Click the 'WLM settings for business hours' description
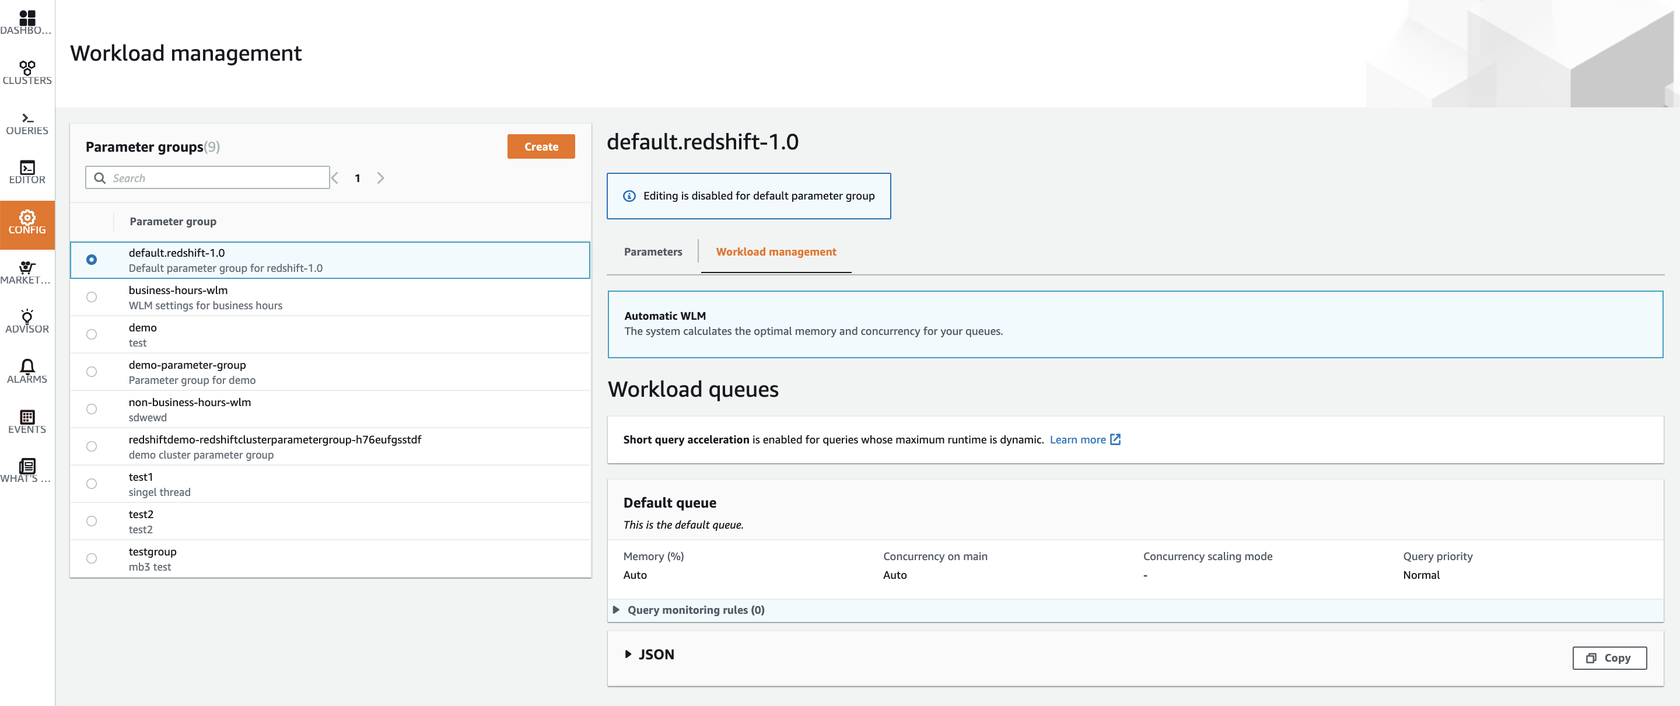1680x706 pixels. [205, 305]
